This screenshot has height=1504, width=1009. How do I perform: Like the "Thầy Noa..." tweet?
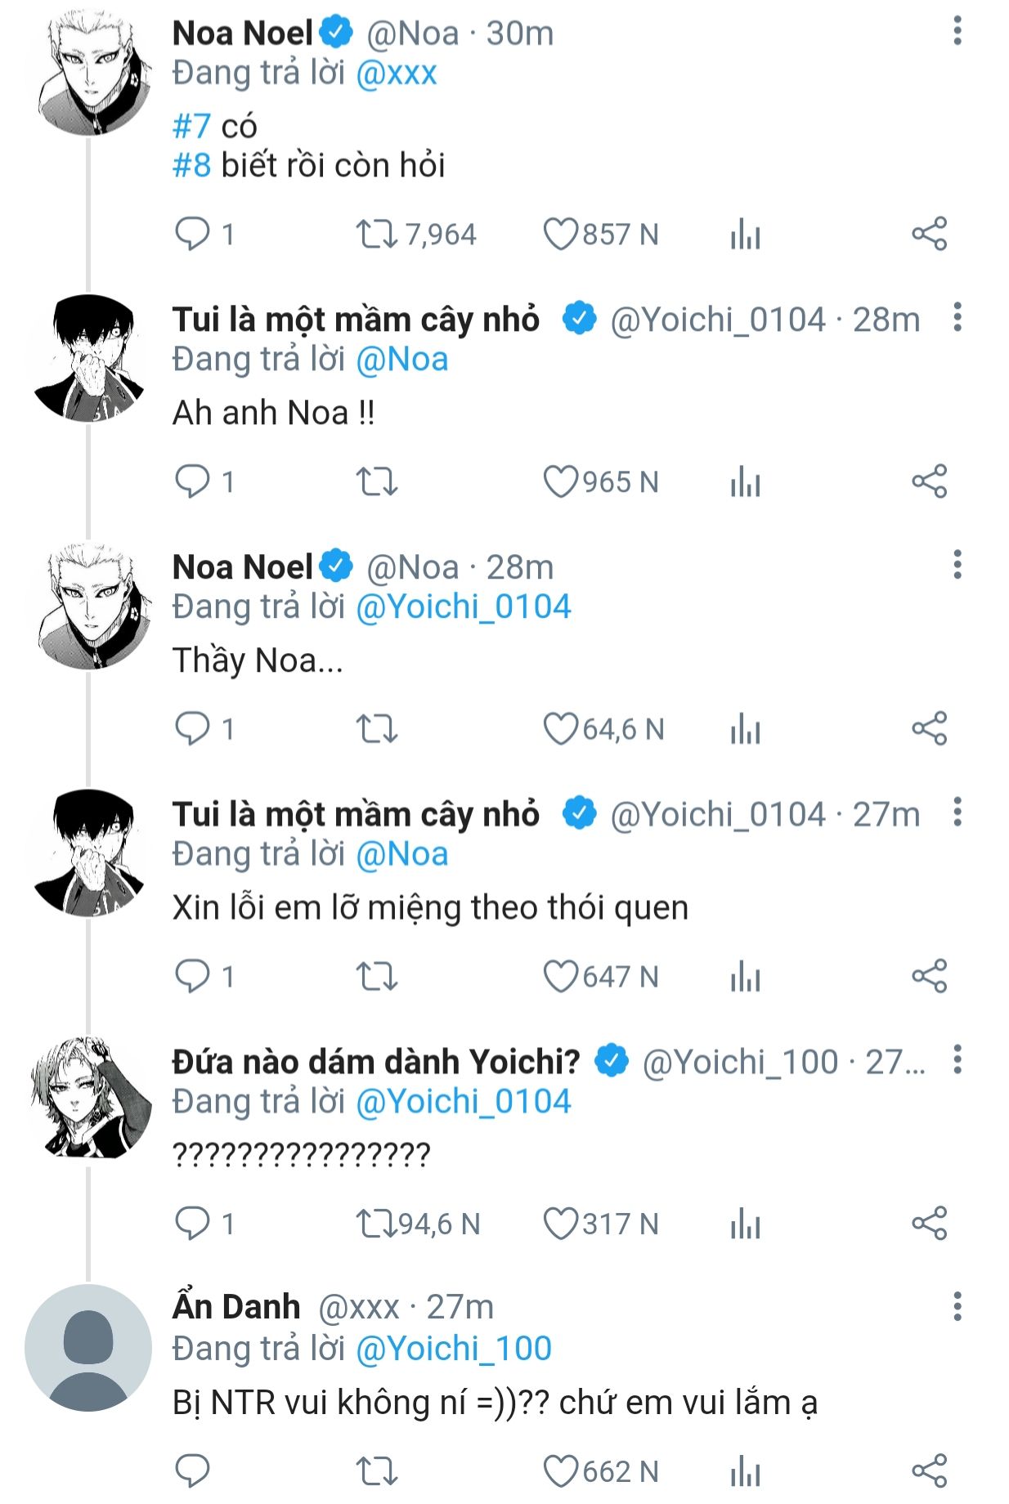[561, 729]
